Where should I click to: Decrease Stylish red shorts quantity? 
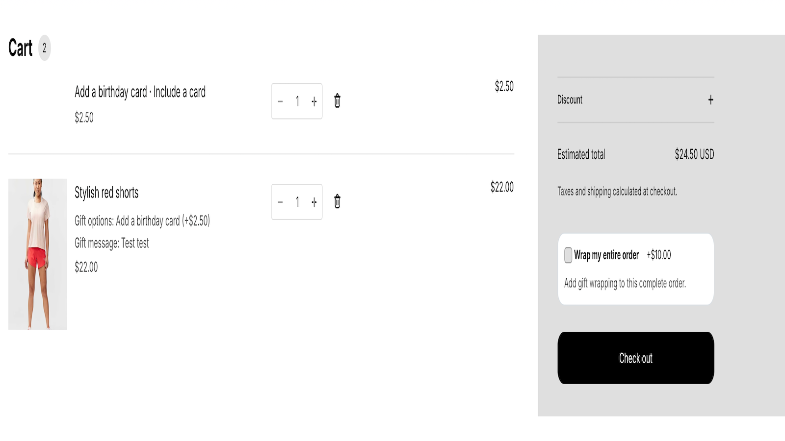(x=280, y=202)
